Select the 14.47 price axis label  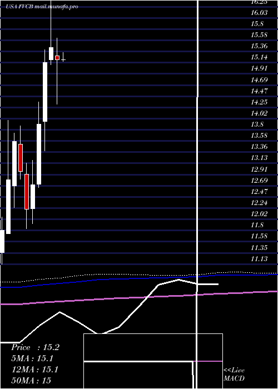(x=259, y=91)
